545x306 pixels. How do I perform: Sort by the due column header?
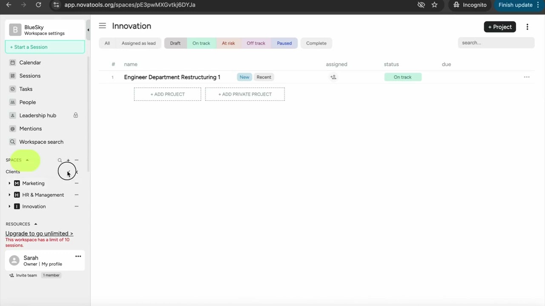coord(446,64)
